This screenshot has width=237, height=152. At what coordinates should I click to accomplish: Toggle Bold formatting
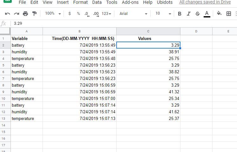point(179,14)
